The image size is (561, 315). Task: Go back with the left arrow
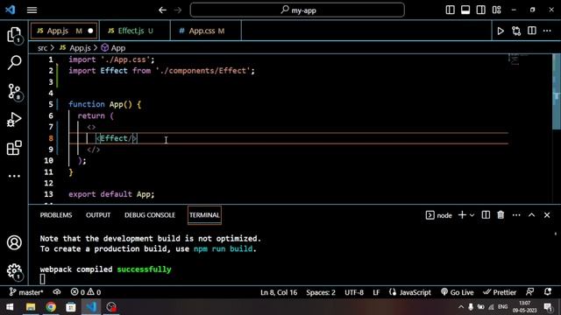(162, 10)
